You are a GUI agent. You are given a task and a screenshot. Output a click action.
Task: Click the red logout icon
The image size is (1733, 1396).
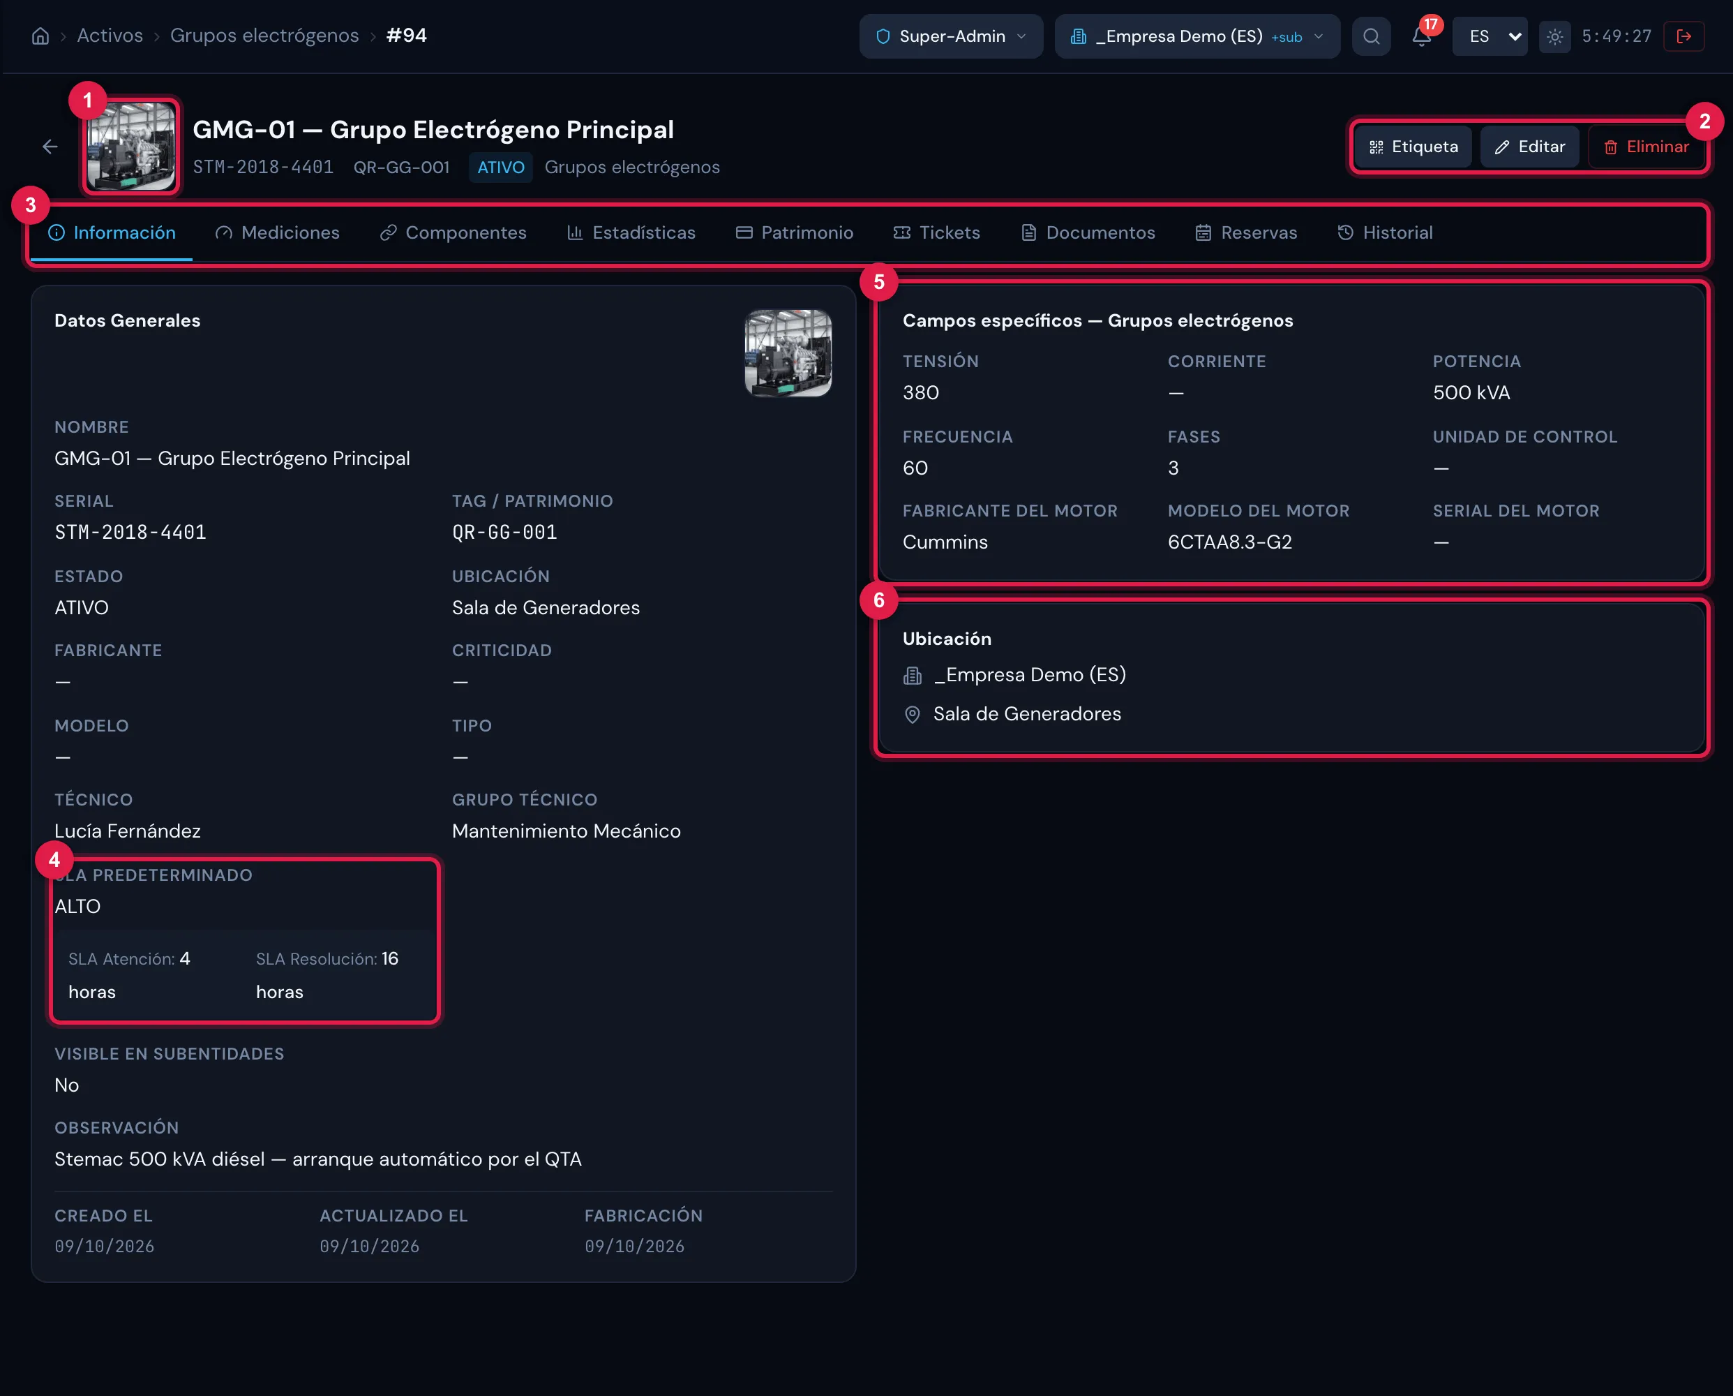pyautogui.click(x=1684, y=36)
